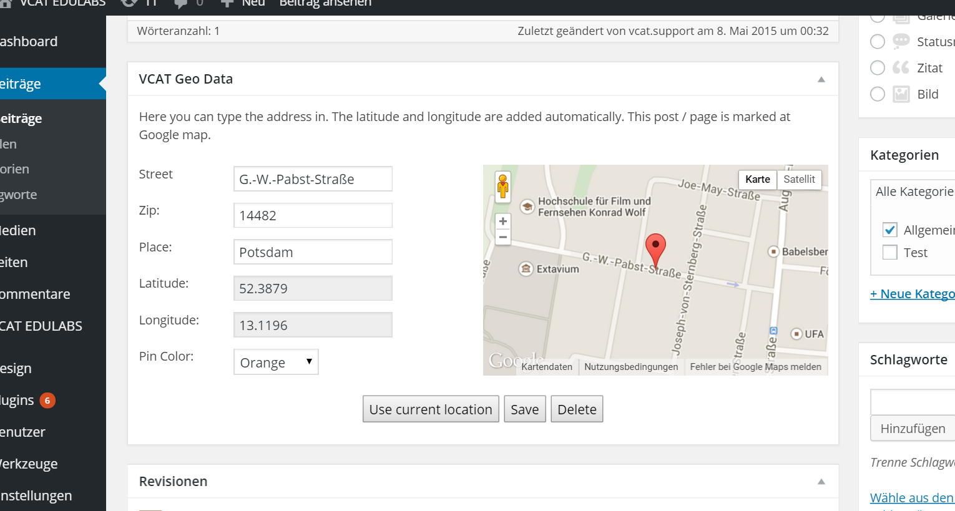
Task: Click the Delete button below the map
Action: tap(577, 409)
